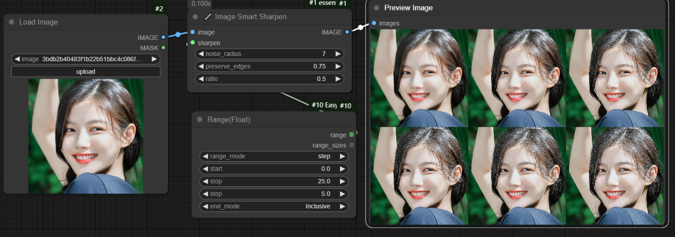Viewport: 675px width, 237px height.
Task: Click the Image Smart Sharpen collapse dot
Action: pyautogui.click(x=196, y=17)
